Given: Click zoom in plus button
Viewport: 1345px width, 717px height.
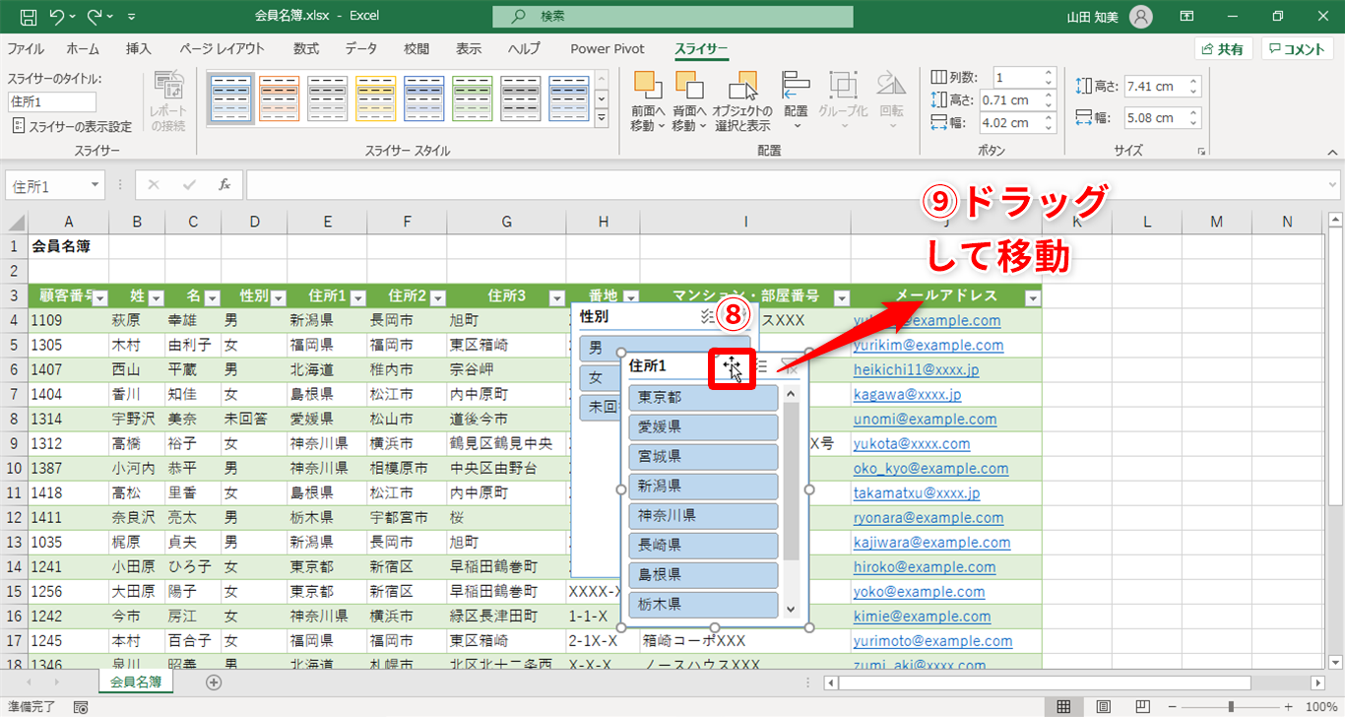Looking at the screenshot, I should click(x=1291, y=707).
